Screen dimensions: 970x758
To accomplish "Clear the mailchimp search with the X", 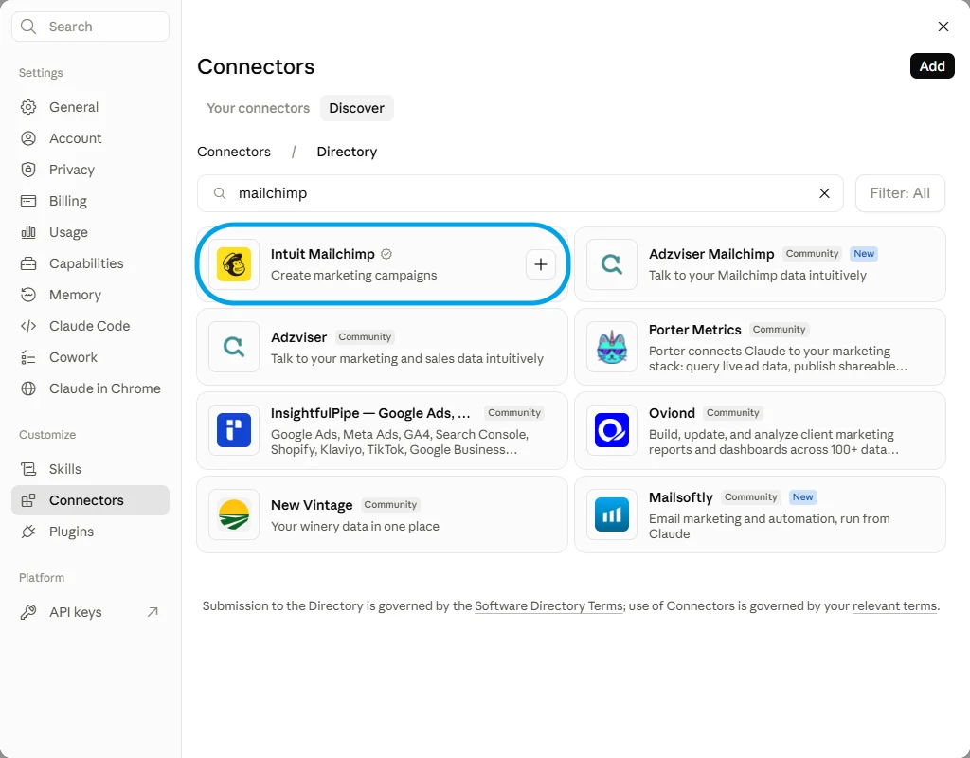I will (x=824, y=193).
